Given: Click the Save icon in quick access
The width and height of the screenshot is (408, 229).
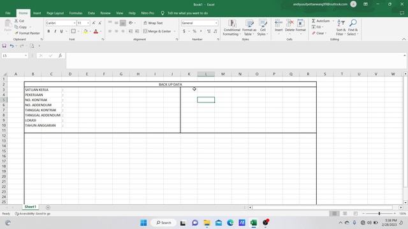Looking at the screenshot, I should 4,46.
